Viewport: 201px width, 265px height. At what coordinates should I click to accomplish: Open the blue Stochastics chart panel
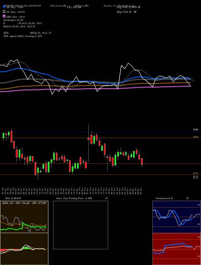pyautogui.click(x=176, y=217)
